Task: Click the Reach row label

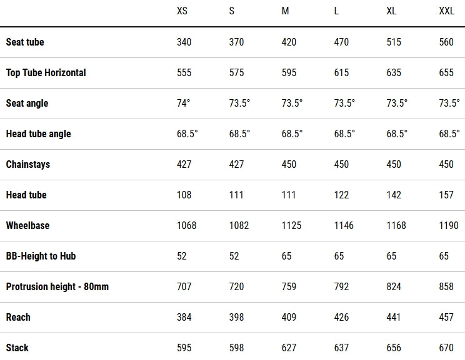Action: (18, 317)
